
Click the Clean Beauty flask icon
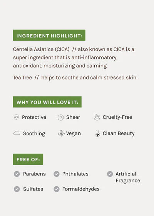point(98,133)
